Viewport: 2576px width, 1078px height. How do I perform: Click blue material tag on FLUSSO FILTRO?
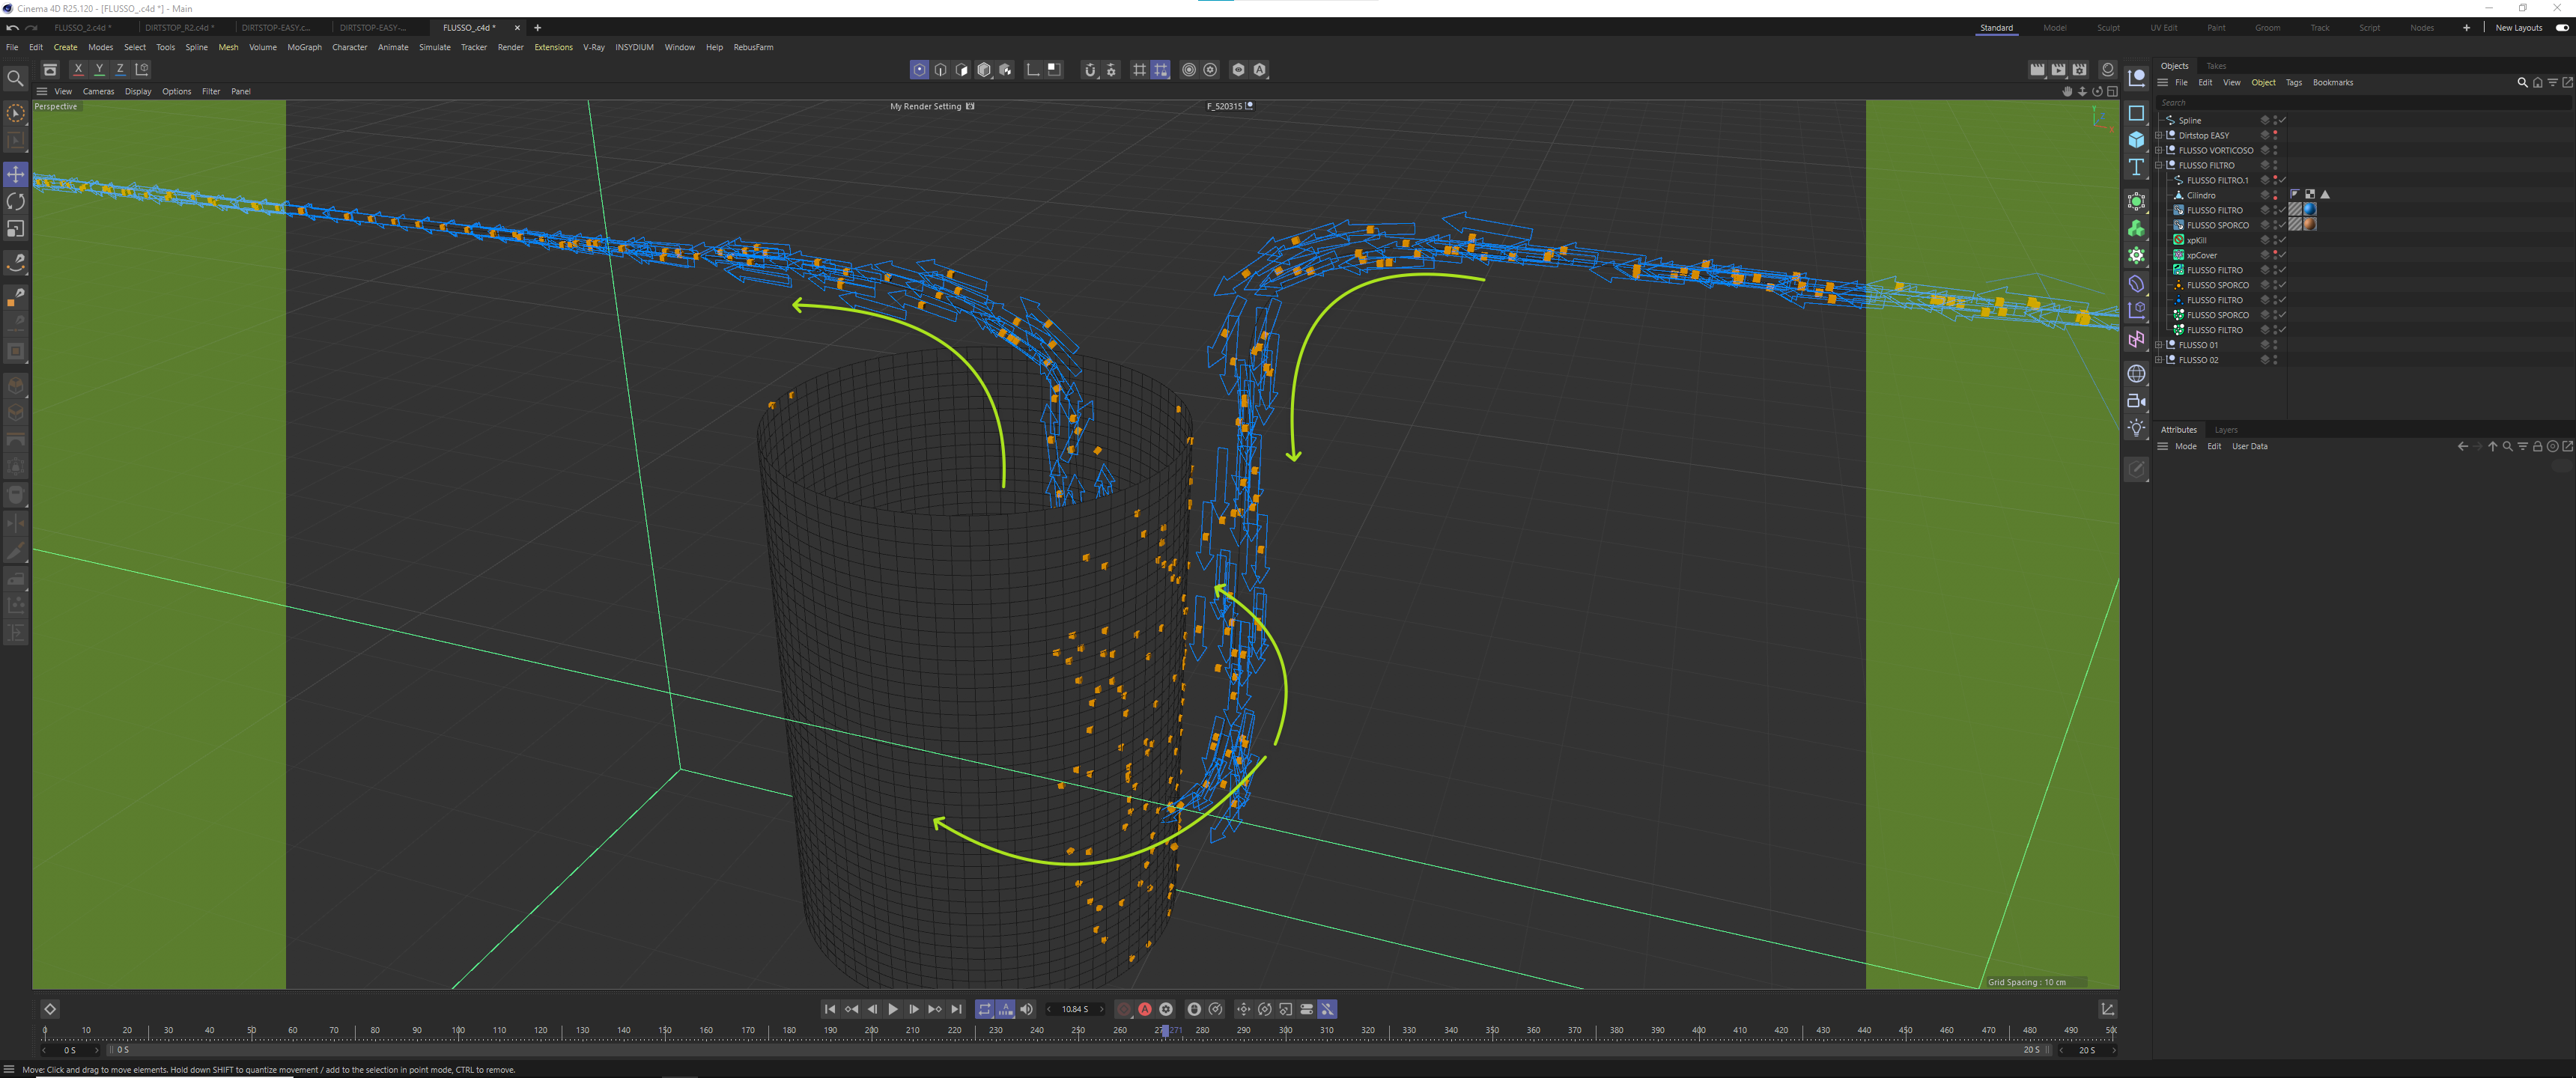pos(2310,210)
